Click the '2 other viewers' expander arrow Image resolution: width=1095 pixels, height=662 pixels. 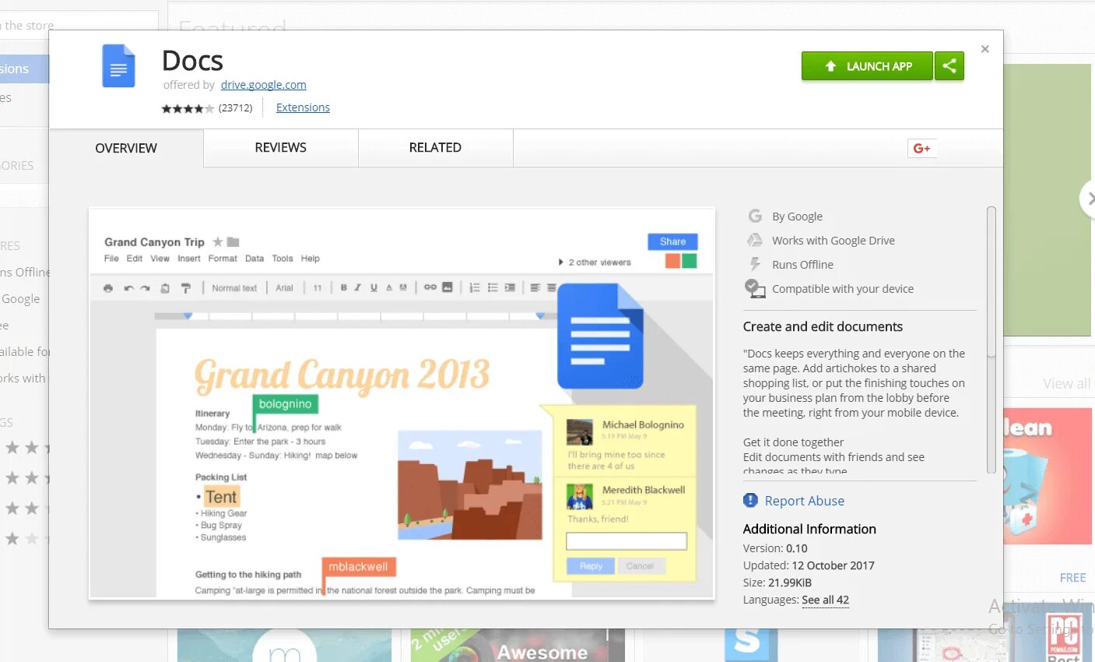[x=561, y=262]
